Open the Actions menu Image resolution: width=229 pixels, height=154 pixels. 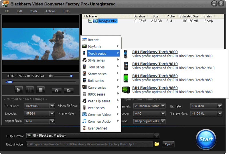tap(50, 11)
